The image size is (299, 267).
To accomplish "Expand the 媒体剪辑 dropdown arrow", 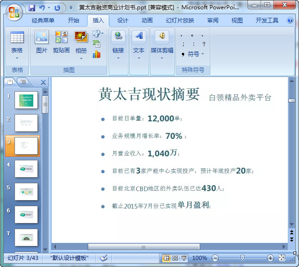I will click(162, 58).
